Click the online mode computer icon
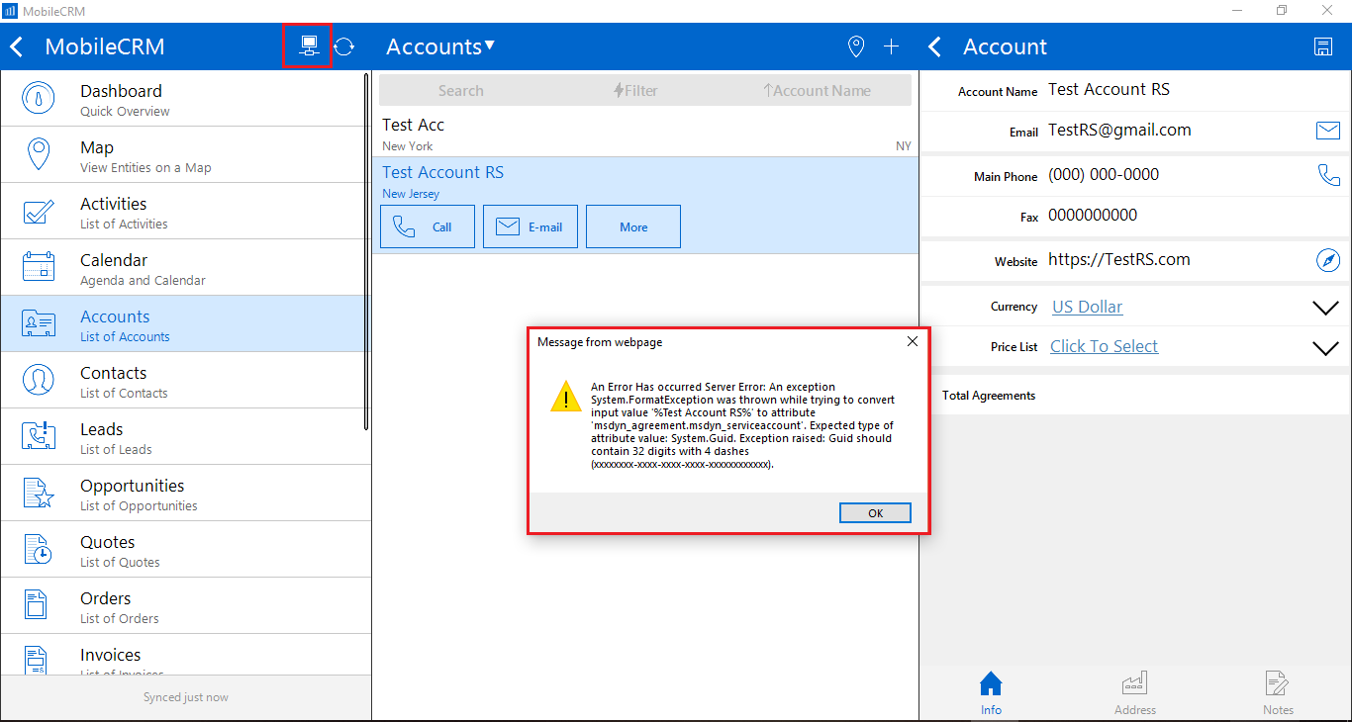Image resolution: width=1352 pixels, height=722 pixels. tap(309, 46)
